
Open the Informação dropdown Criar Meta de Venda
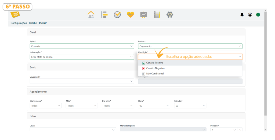click(82, 57)
